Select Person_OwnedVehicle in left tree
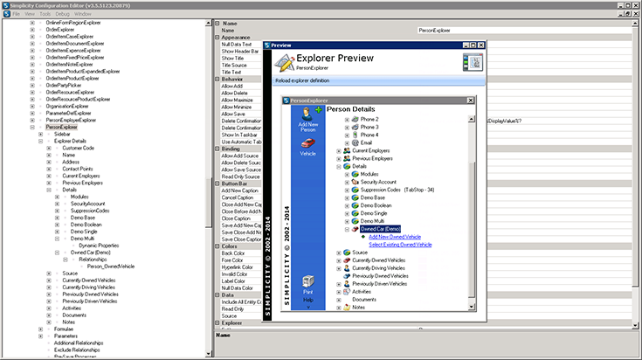This screenshot has width=642, height=360. pos(111,267)
